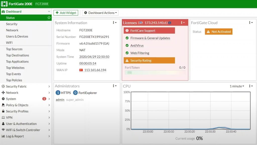
Task: Click the WiFi & Switch Controller wifi icon
Action: [x=3, y=130]
